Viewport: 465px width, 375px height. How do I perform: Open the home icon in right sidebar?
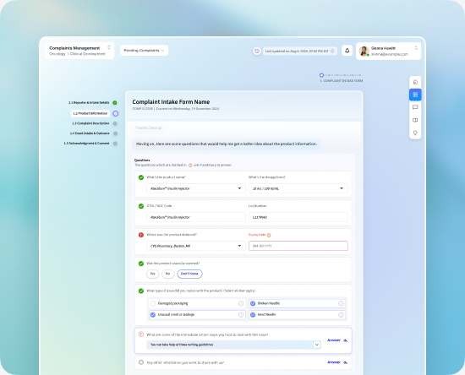[x=415, y=82]
